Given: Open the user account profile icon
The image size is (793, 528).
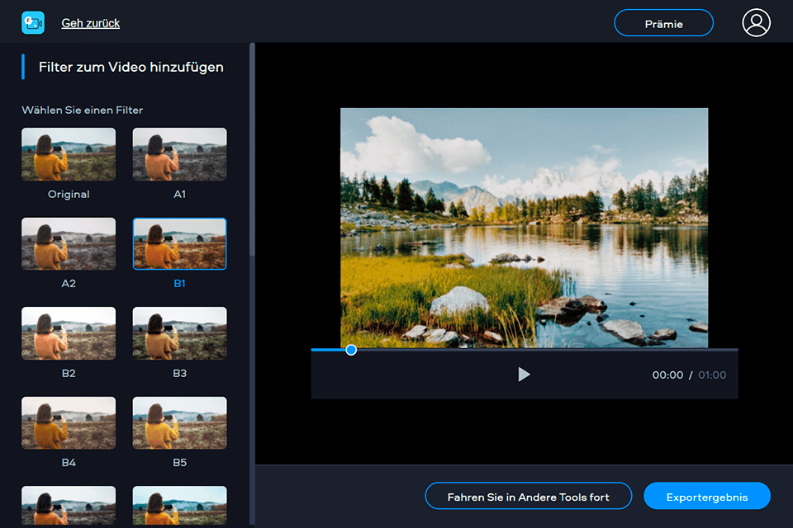Looking at the screenshot, I should tap(756, 22).
